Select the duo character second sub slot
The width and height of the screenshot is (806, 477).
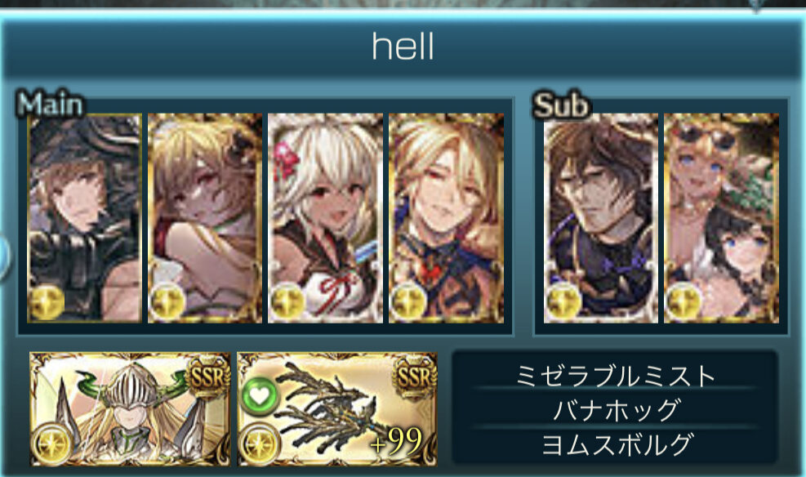tap(721, 218)
